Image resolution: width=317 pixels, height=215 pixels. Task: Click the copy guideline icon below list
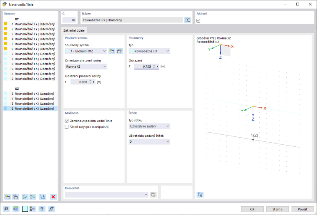[15, 197]
